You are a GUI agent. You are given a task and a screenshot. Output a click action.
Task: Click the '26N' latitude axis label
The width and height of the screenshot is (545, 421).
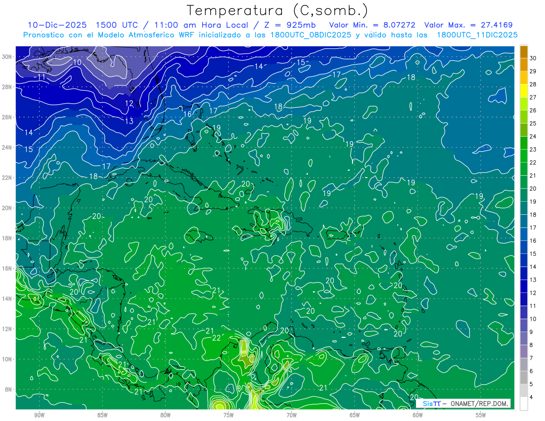coord(8,117)
